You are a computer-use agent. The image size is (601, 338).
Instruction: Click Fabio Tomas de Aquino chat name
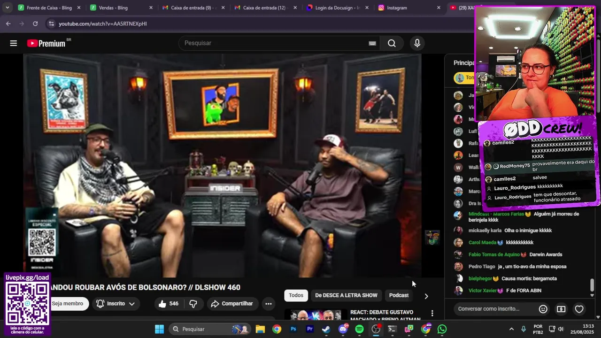tap(494, 254)
